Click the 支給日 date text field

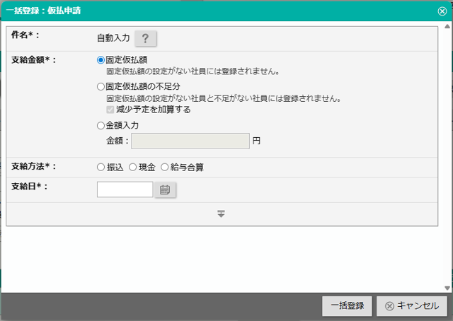[x=125, y=189]
